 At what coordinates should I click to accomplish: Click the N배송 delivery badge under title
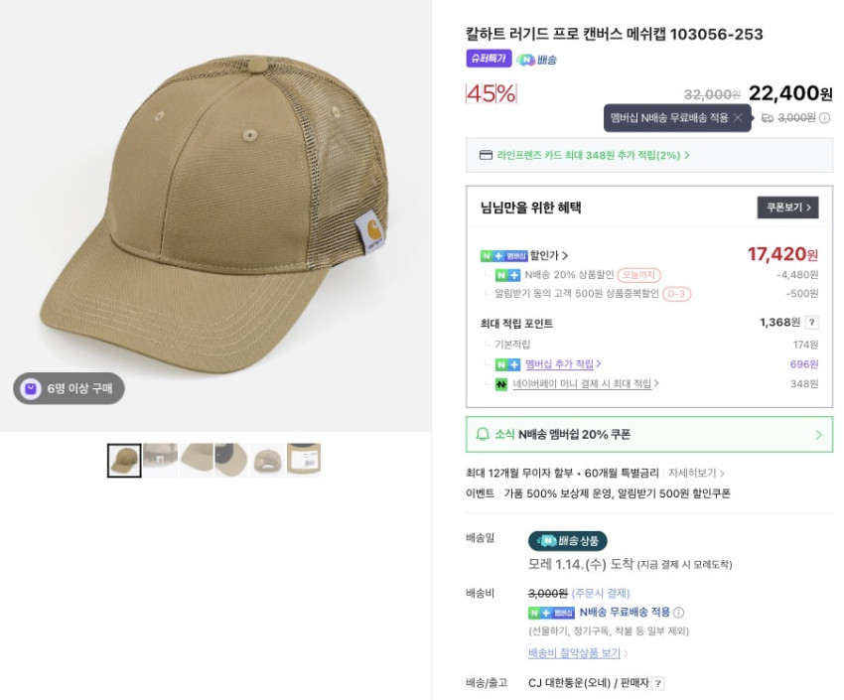point(536,60)
